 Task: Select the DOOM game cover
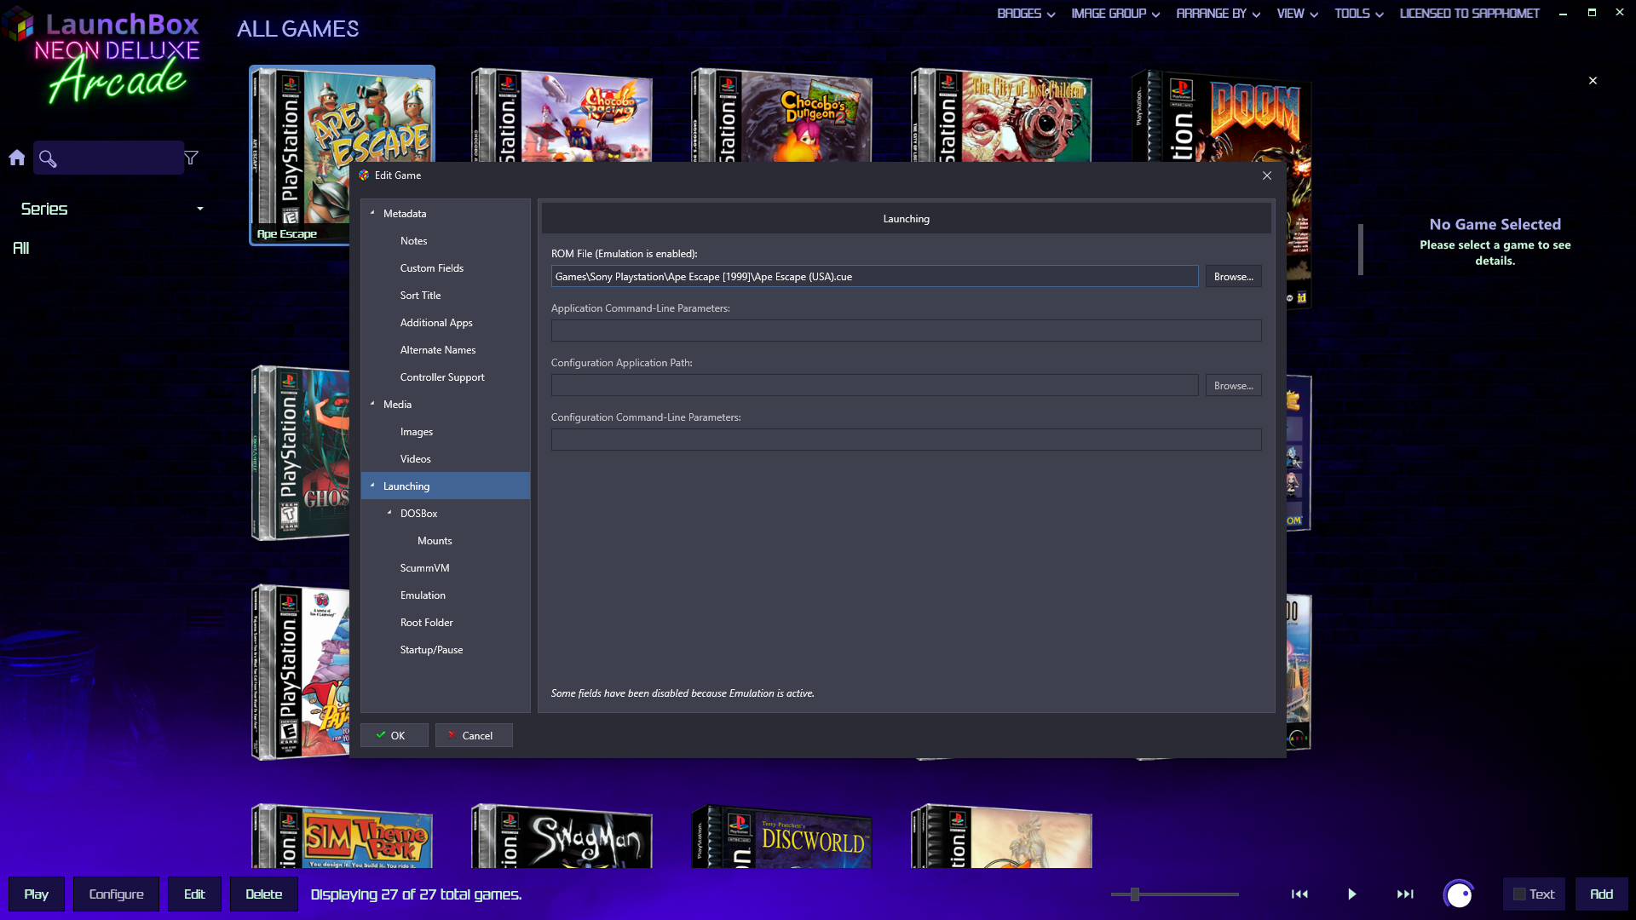(x=1222, y=115)
